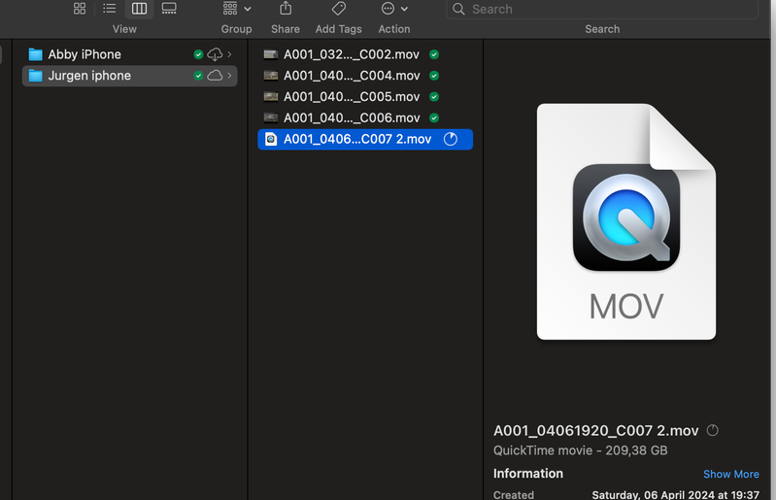The height and width of the screenshot is (500, 776).
Task: Click cloud status icon beside Jurgen iphone
Action: (x=215, y=76)
